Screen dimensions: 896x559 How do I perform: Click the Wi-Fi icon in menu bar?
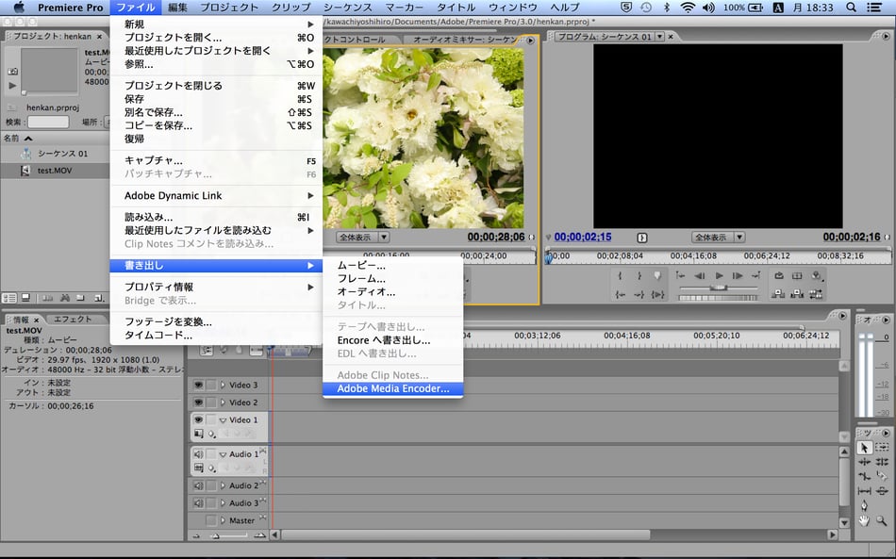tap(687, 8)
